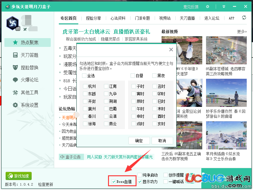Tick the 荆湖 region checkbox
This screenshot has height=190, width=253.
coord(106,101)
